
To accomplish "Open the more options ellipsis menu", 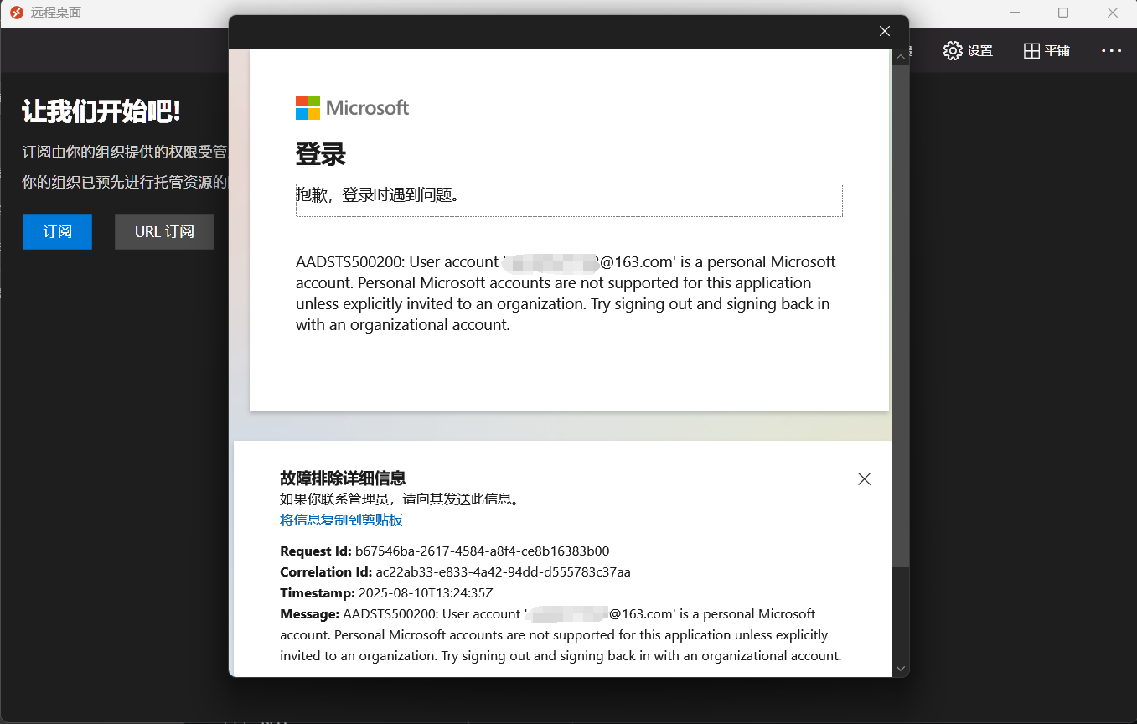I will coord(1111,50).
